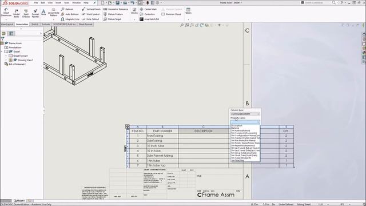Click the FrontTubing cell in the BOM
366x206 pixels.
click(162, 136)
